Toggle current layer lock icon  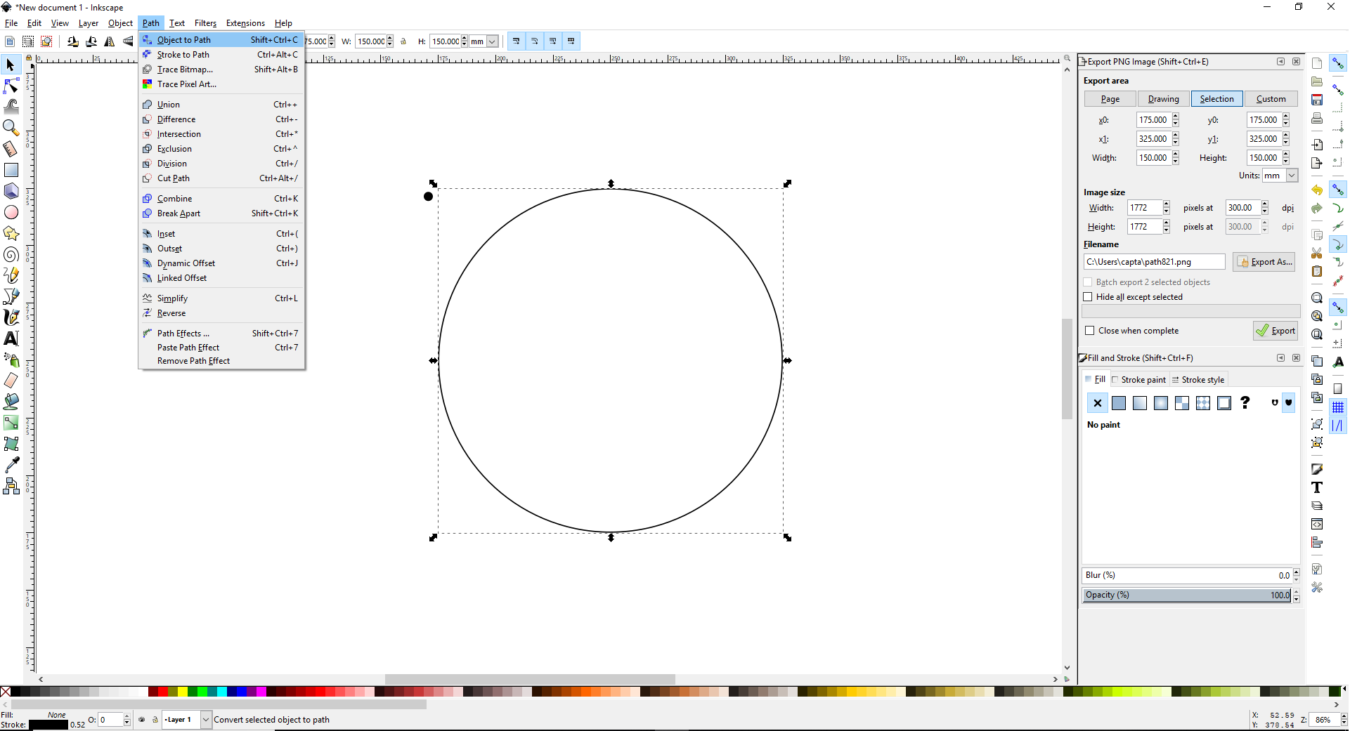pyautogui.click(x=155, y=720)
